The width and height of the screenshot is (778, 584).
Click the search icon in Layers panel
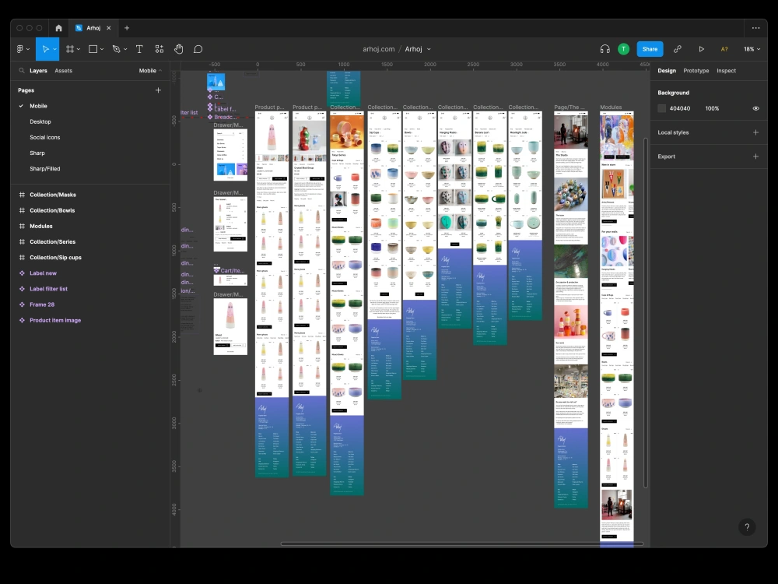pos(22,71)
